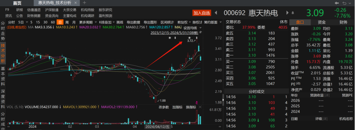Screen dimensions: 355x130
Task: Show next stock with right triangle
Action: [287, 13]
